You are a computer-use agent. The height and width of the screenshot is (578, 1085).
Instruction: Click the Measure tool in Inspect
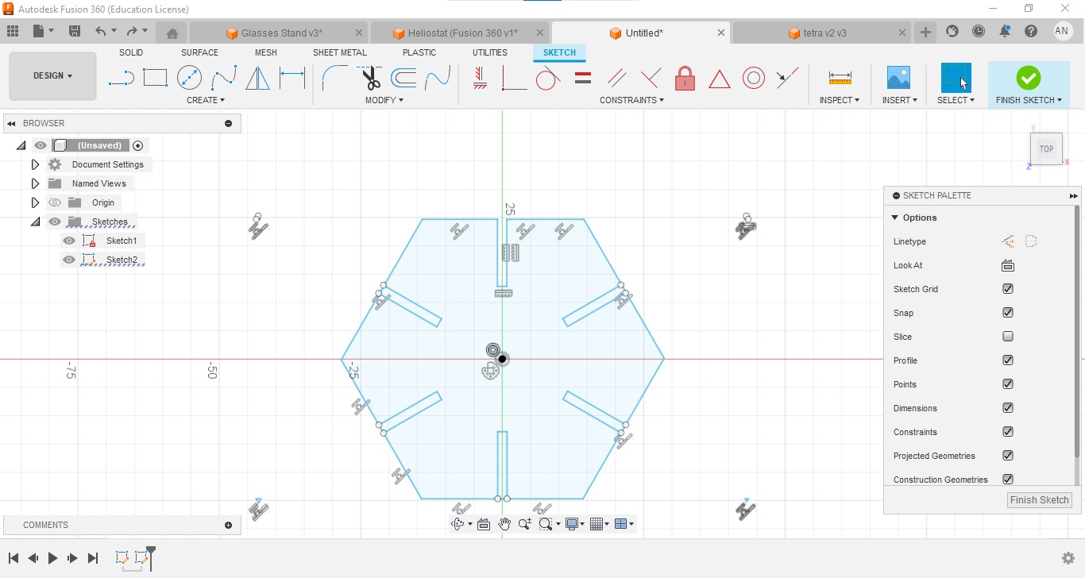pyautogui.click(x=840, y=78)
